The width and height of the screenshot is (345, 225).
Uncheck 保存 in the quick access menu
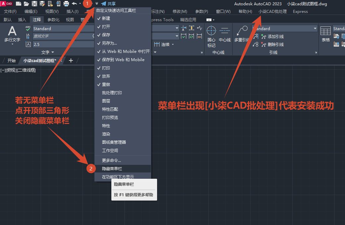coord(123,35)
